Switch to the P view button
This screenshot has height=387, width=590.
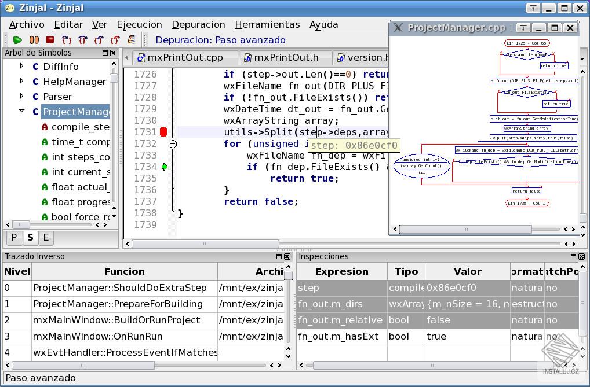(14, 237)
